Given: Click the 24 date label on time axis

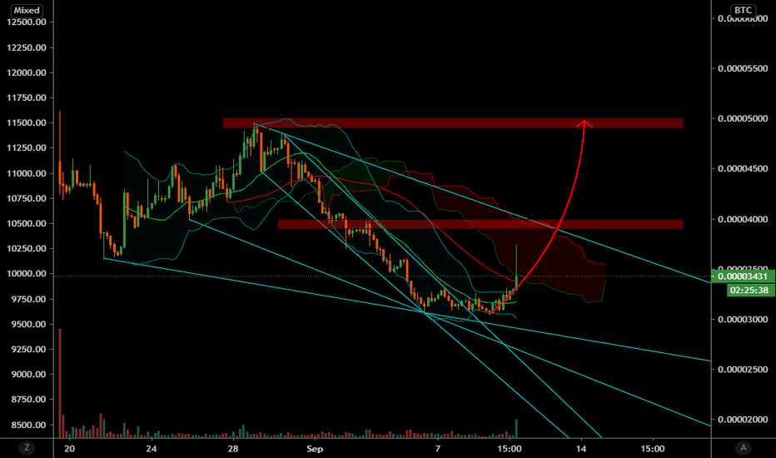Looking at the screenshot, I should [151, 449].
